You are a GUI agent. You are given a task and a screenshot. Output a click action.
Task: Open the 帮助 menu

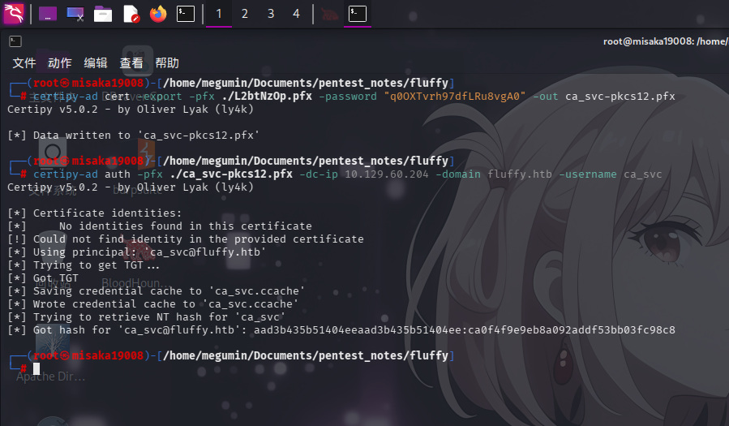(167, 62)
